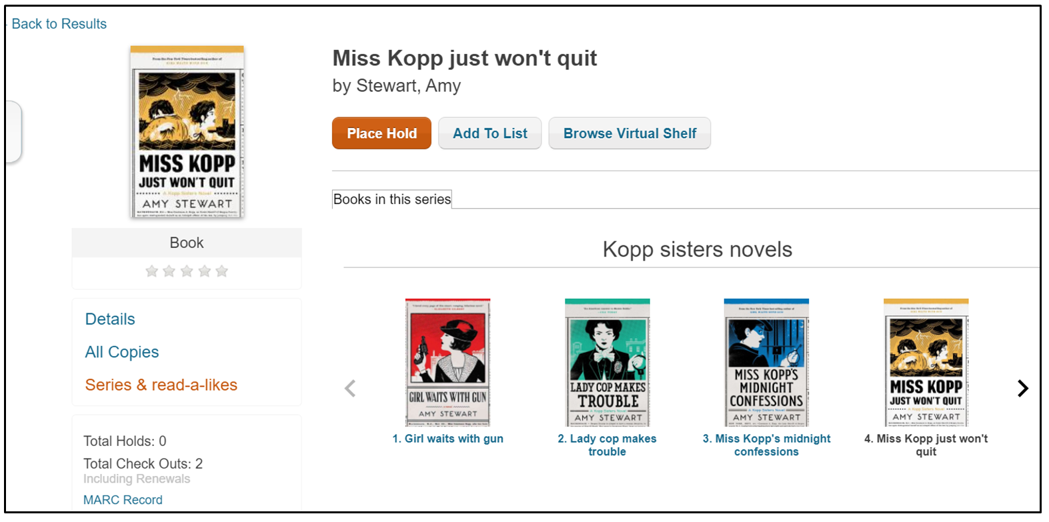Viewport: 1049px width, 522px height.
Task: Expand the side panel tab on the left edge
Action: point(13,131)
